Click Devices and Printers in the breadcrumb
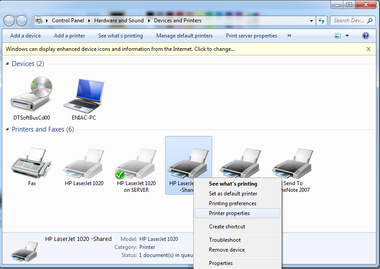This screenshot has width=380, height=269. [x=178, y=21]
